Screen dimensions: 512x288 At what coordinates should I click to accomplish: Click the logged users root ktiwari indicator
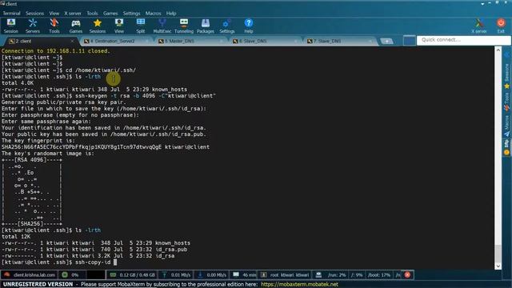[x=285, y=275]
